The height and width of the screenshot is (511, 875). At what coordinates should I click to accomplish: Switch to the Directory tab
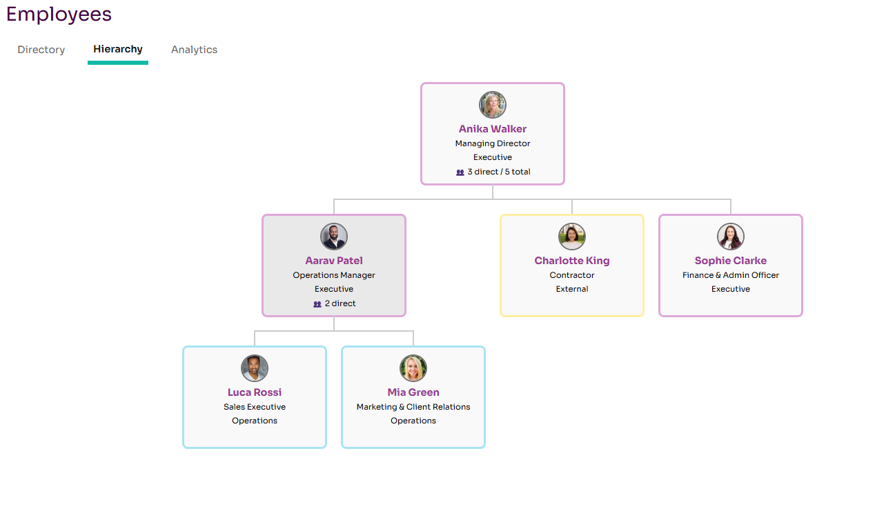pyautogui.click(x=41, y=50)
